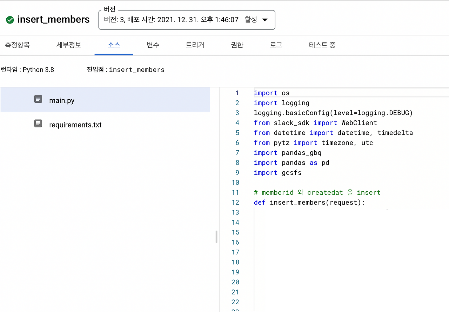Click the green deployment status check icon
The width and height of the screenshot is (449, 312).
(x=10, y=20)
